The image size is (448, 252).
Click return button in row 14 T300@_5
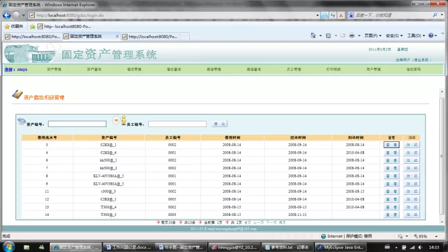tap(412, 215)
